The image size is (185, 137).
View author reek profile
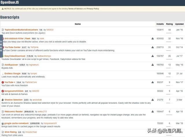42,39
